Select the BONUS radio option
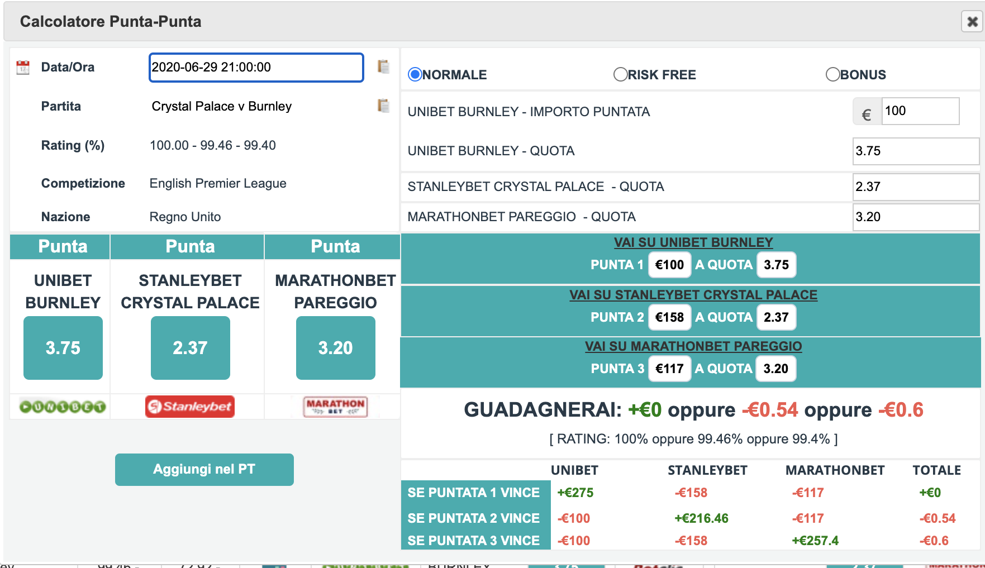Screen dimensions: 985x568 832,74
